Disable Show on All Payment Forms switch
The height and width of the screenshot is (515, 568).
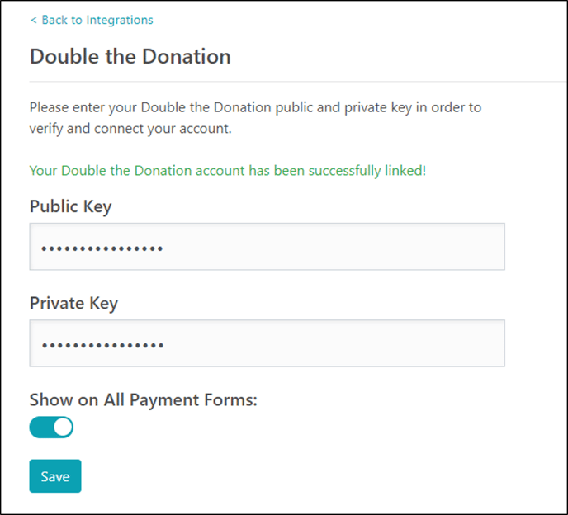[51, 428]
